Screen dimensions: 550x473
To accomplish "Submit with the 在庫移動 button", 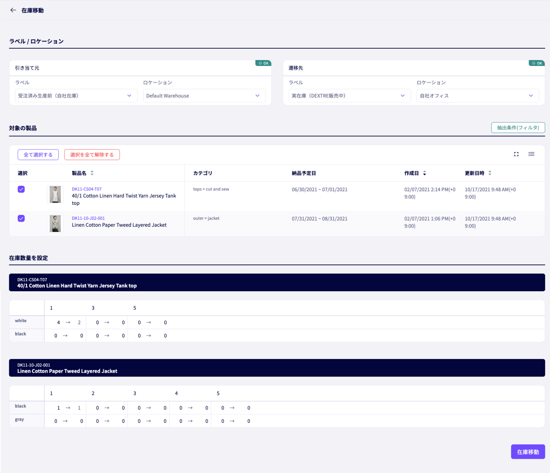I will coord(528,452).
